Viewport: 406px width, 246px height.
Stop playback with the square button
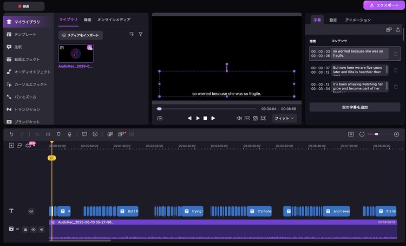click(205, 118)
